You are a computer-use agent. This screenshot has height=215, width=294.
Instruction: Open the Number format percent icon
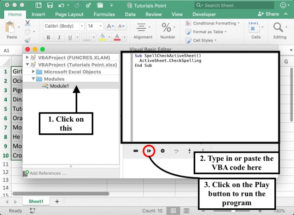(166, 27)
